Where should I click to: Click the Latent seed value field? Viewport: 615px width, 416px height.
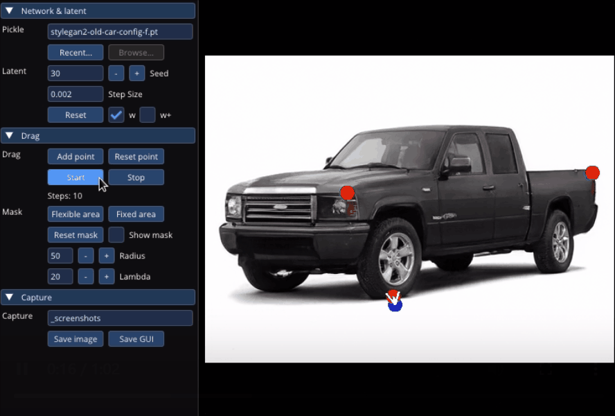click(x=75, y=73)
